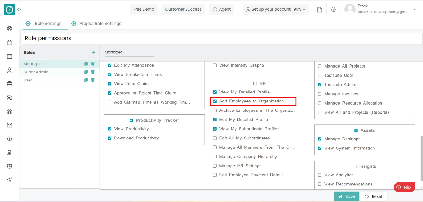Expand the sidebar with the double-chevron icon
This screenshot has width=423, height=202.
click(19, 10)
